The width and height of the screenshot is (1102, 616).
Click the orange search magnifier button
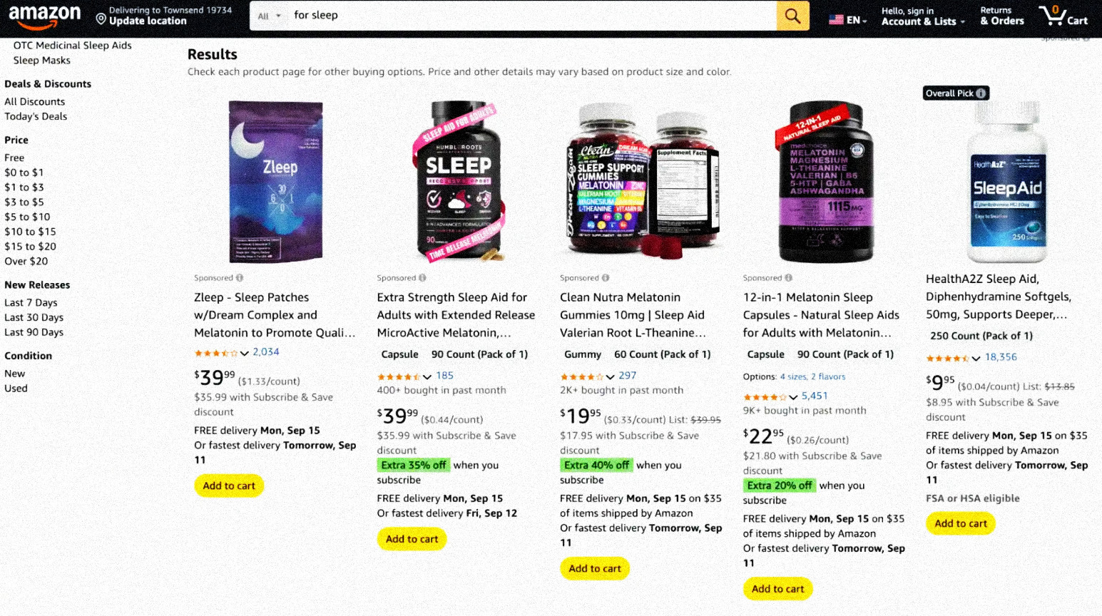[792, 16]
